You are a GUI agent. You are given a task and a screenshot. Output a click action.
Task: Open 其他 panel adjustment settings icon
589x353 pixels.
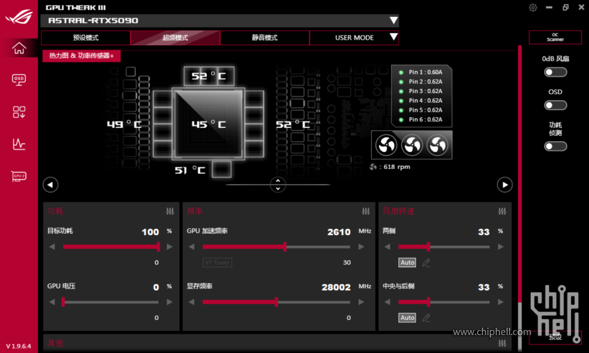[x=502, y=343]
